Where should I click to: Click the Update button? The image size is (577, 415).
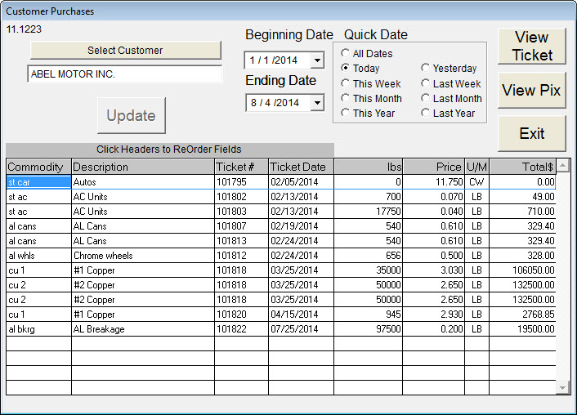(x=132, y=115)
